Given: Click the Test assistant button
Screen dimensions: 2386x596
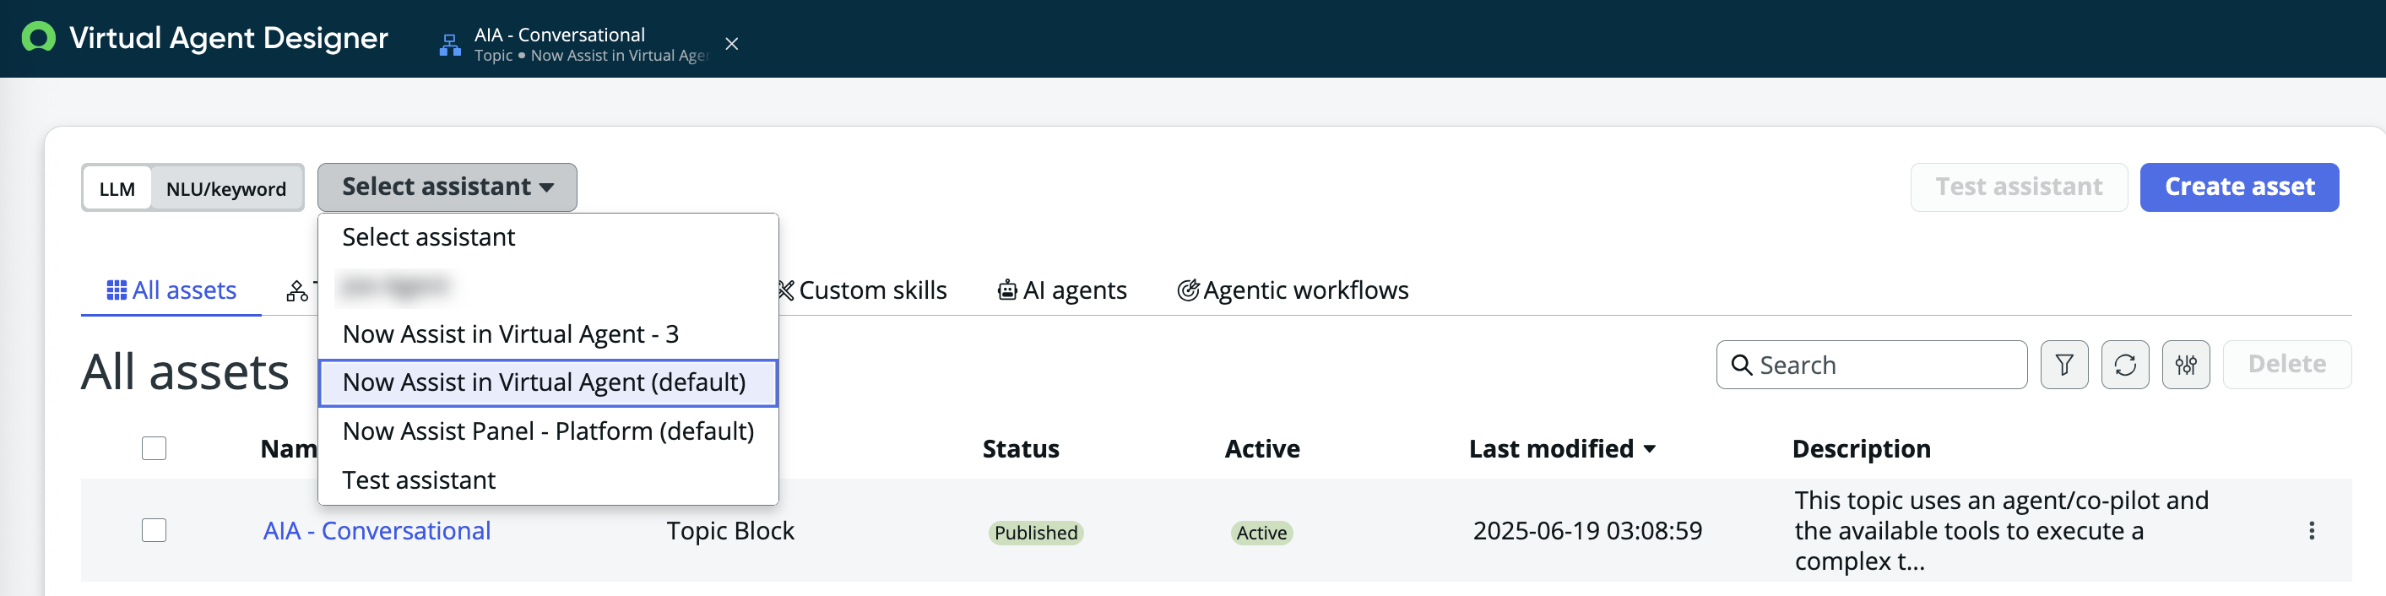Looking at the screenshot, I should point(2018,187).
